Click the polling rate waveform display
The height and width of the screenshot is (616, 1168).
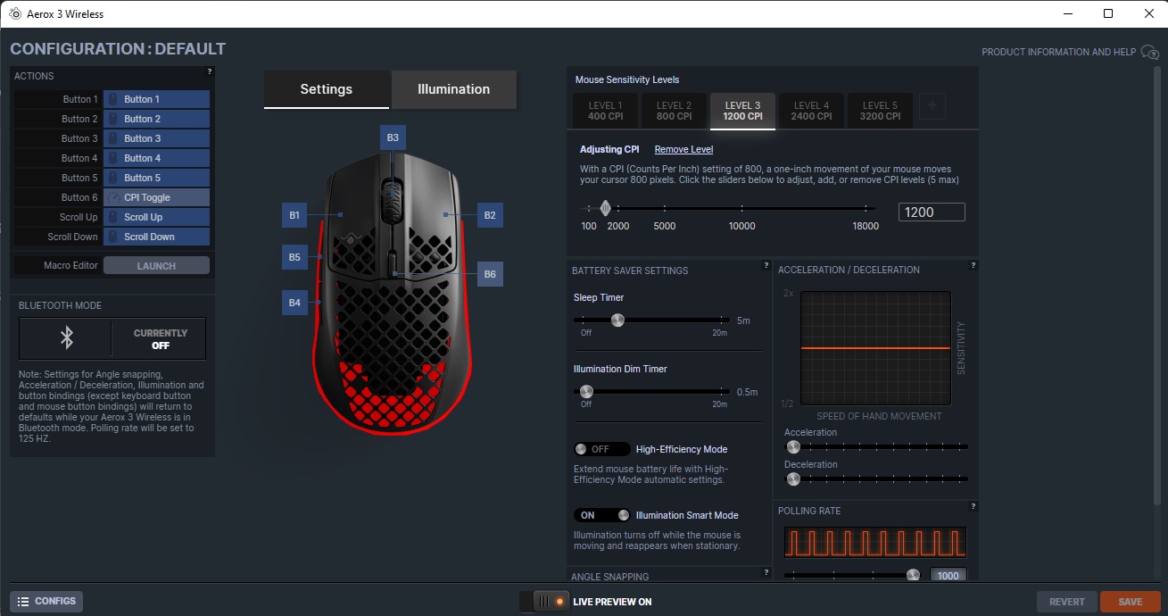click(875, 542)
